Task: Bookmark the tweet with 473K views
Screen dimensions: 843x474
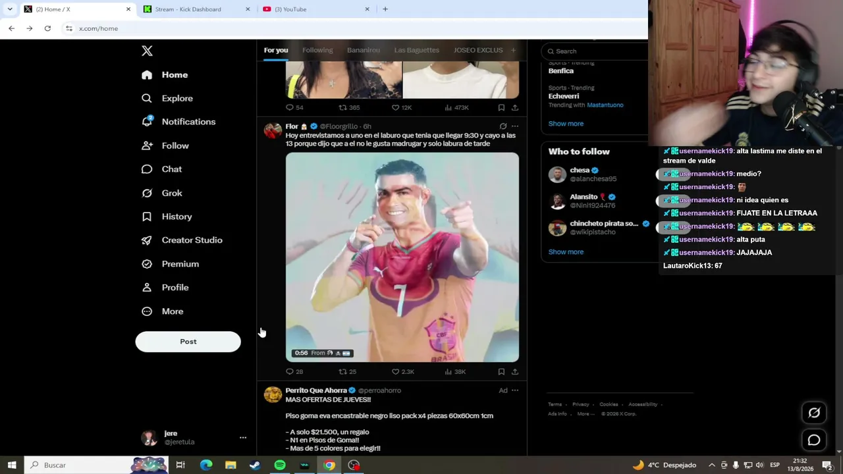Action: point(501,107)
